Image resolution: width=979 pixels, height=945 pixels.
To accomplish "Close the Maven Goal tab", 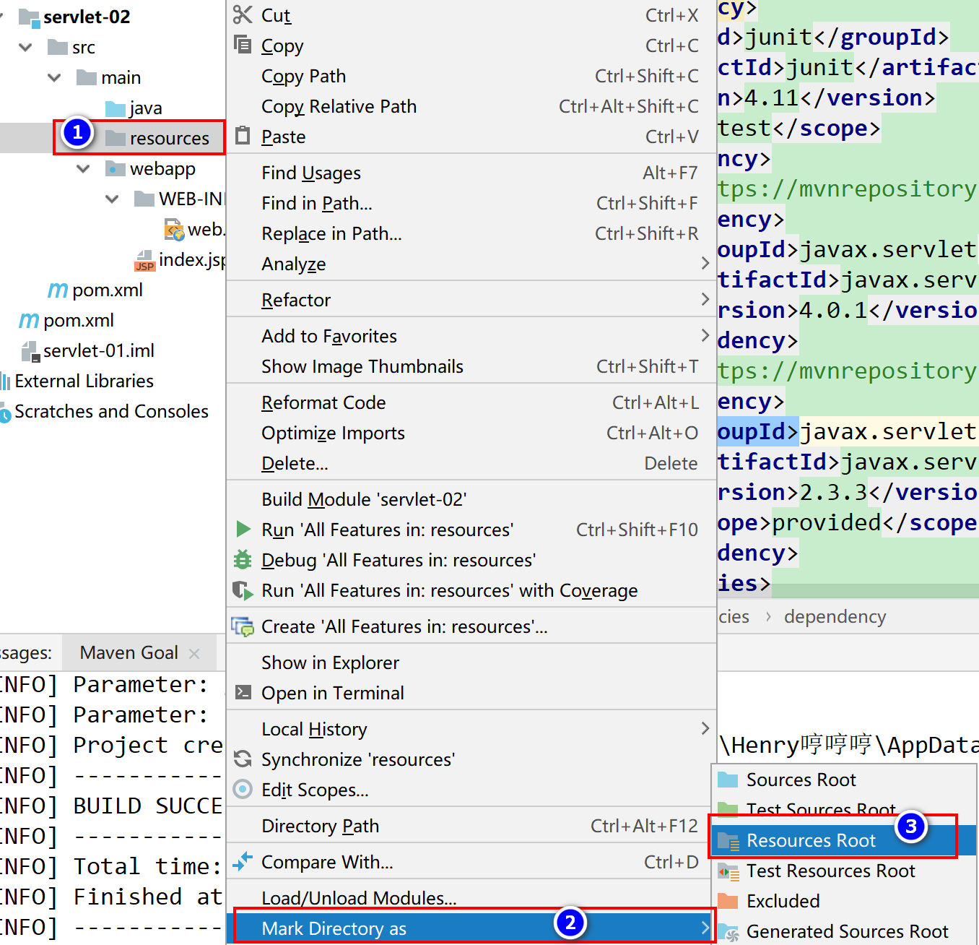I will (194, 653).
